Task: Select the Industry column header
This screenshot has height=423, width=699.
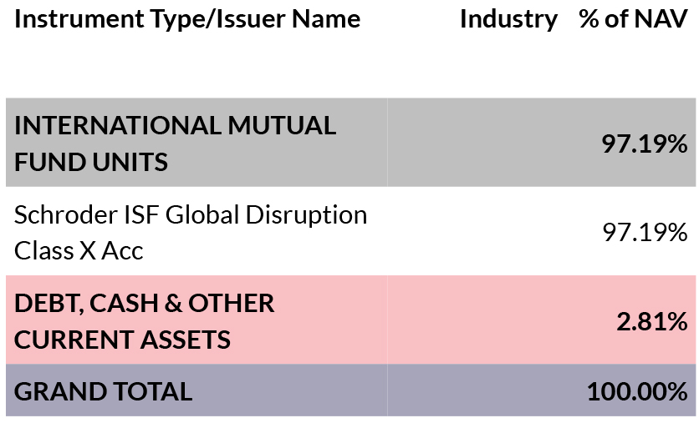Action: (x=508, y=19)
